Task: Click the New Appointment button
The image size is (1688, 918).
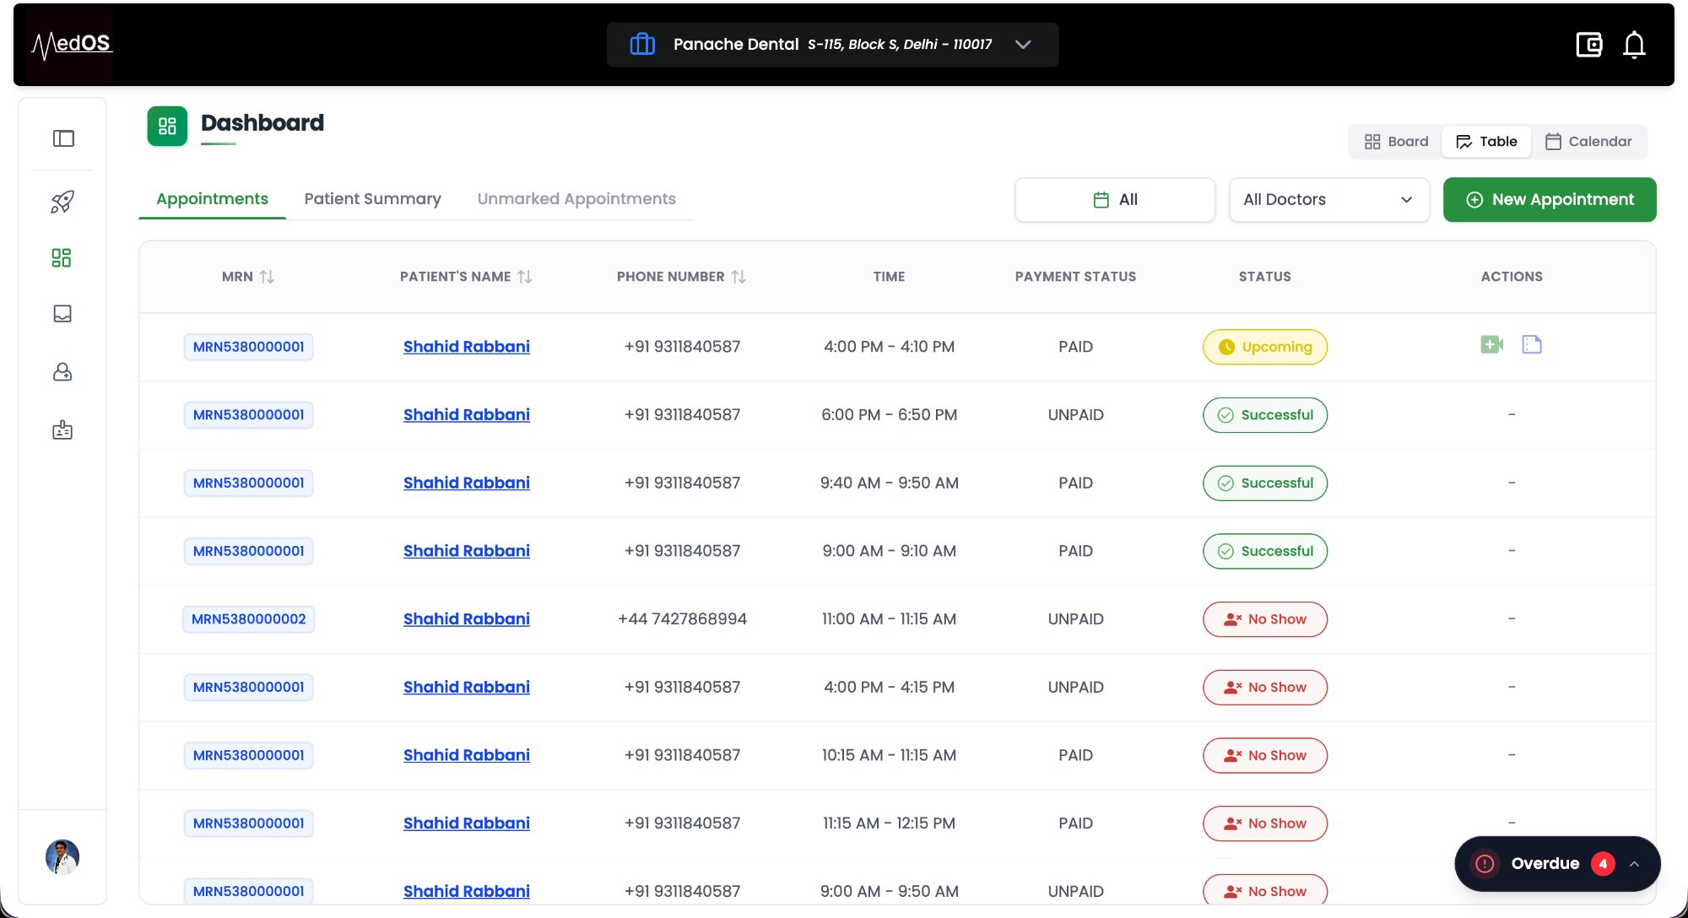Action: click(1550, 200)
